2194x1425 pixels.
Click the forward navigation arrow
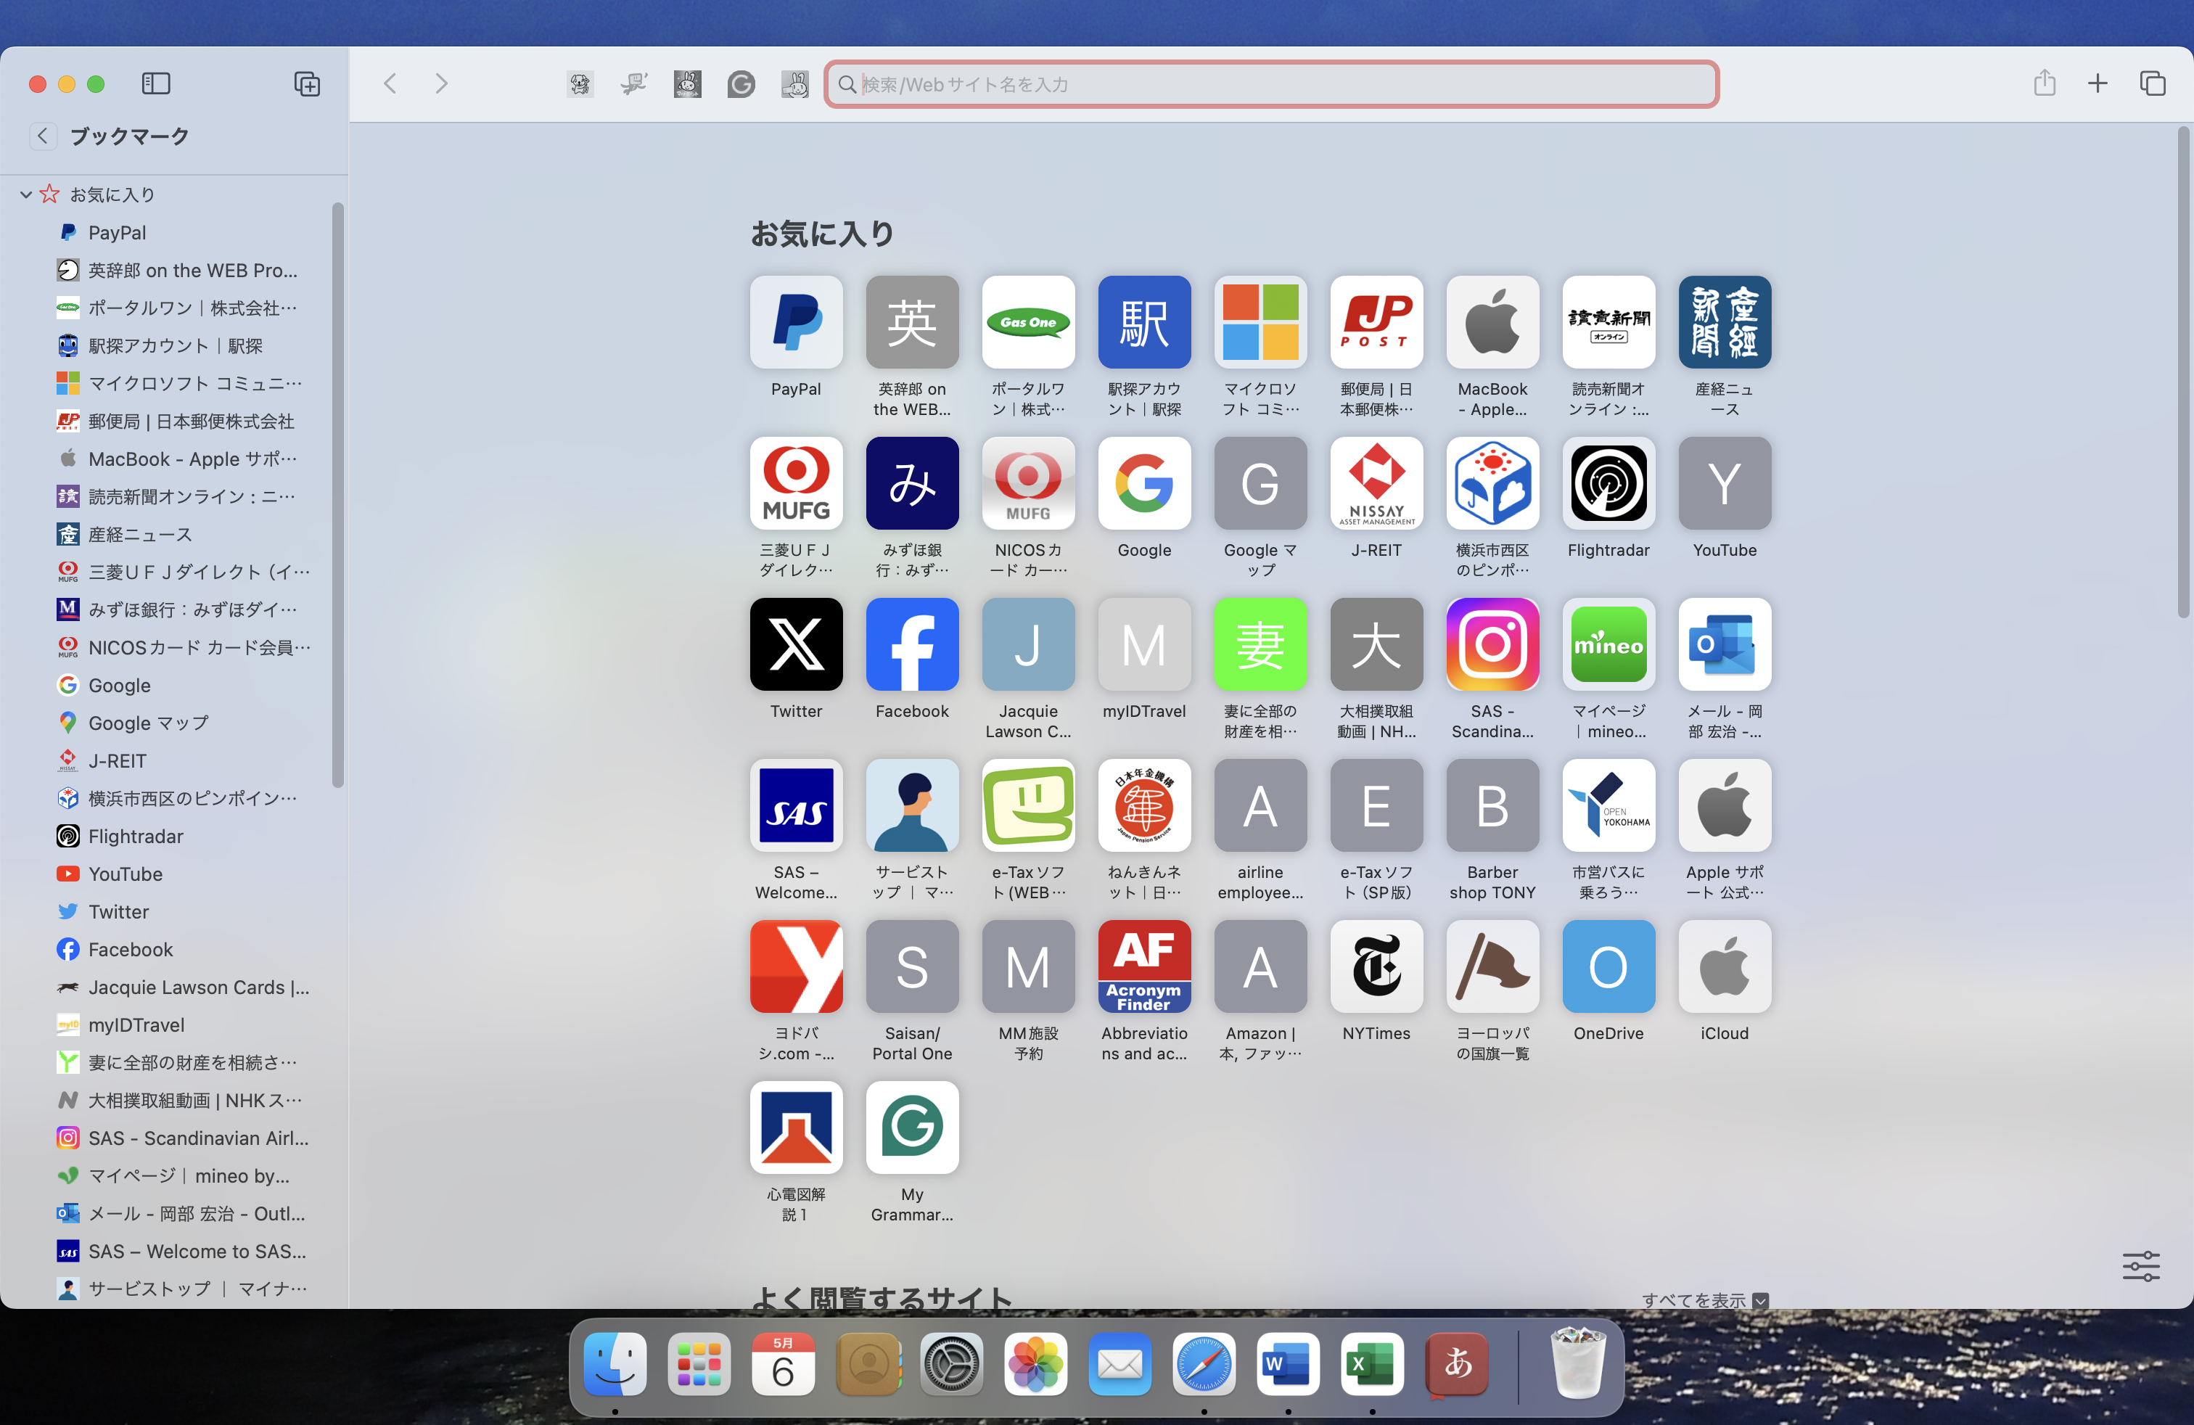[x=442, y=84]
